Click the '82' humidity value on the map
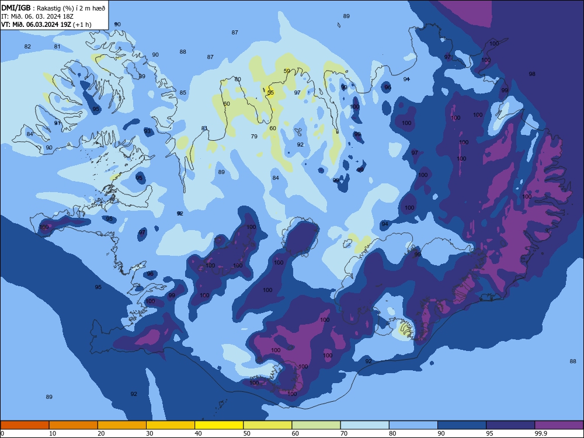 click(27, 47)
